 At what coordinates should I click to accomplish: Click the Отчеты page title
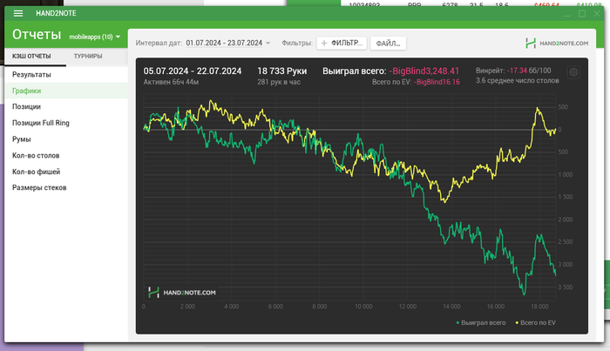[x=37, y=35]
